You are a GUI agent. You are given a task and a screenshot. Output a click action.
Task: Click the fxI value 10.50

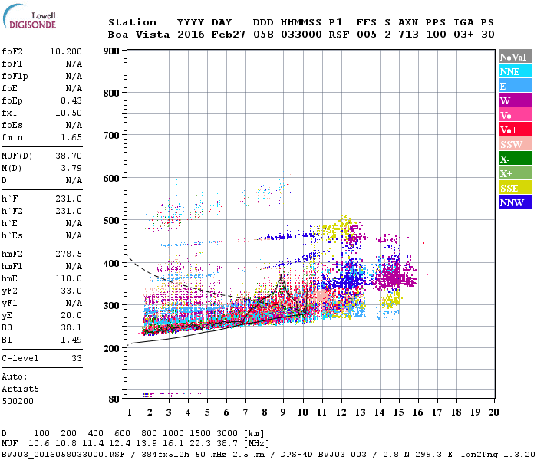(x=68, y=113)
